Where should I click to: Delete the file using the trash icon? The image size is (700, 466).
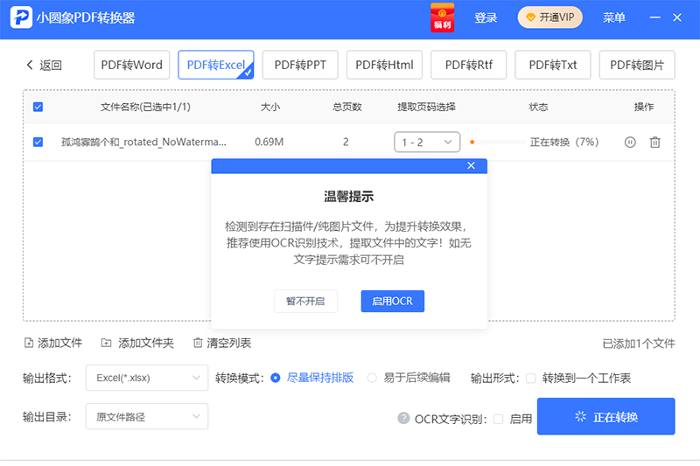pos(654,142)
